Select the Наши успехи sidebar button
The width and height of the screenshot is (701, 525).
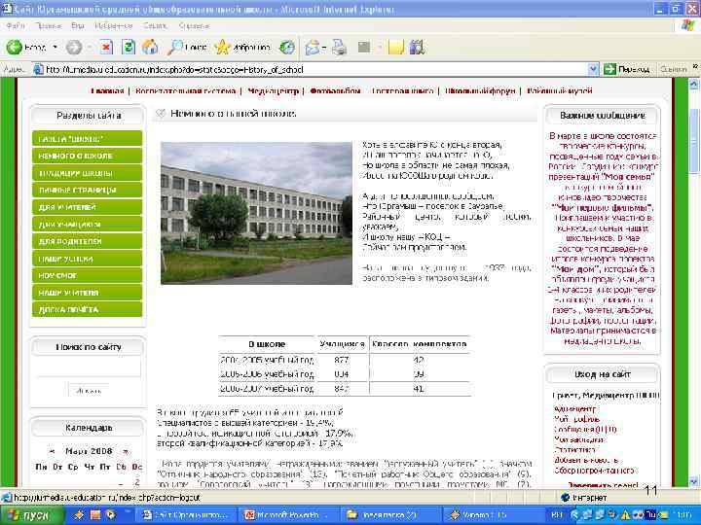(x=88, y=259)
